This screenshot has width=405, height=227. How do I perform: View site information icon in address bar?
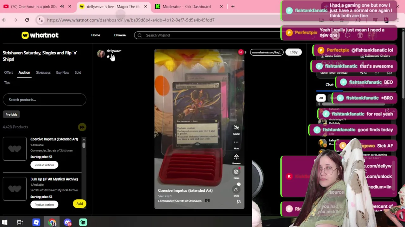click(40, 20)
